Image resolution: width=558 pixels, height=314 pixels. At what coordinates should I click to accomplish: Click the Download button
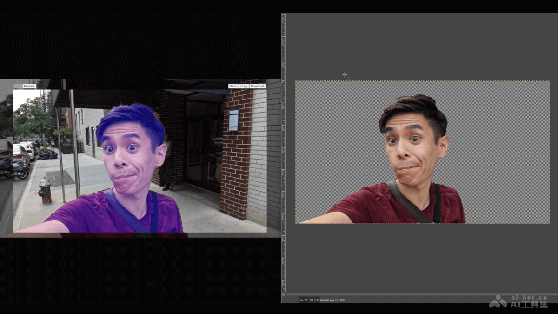(257, 86)
